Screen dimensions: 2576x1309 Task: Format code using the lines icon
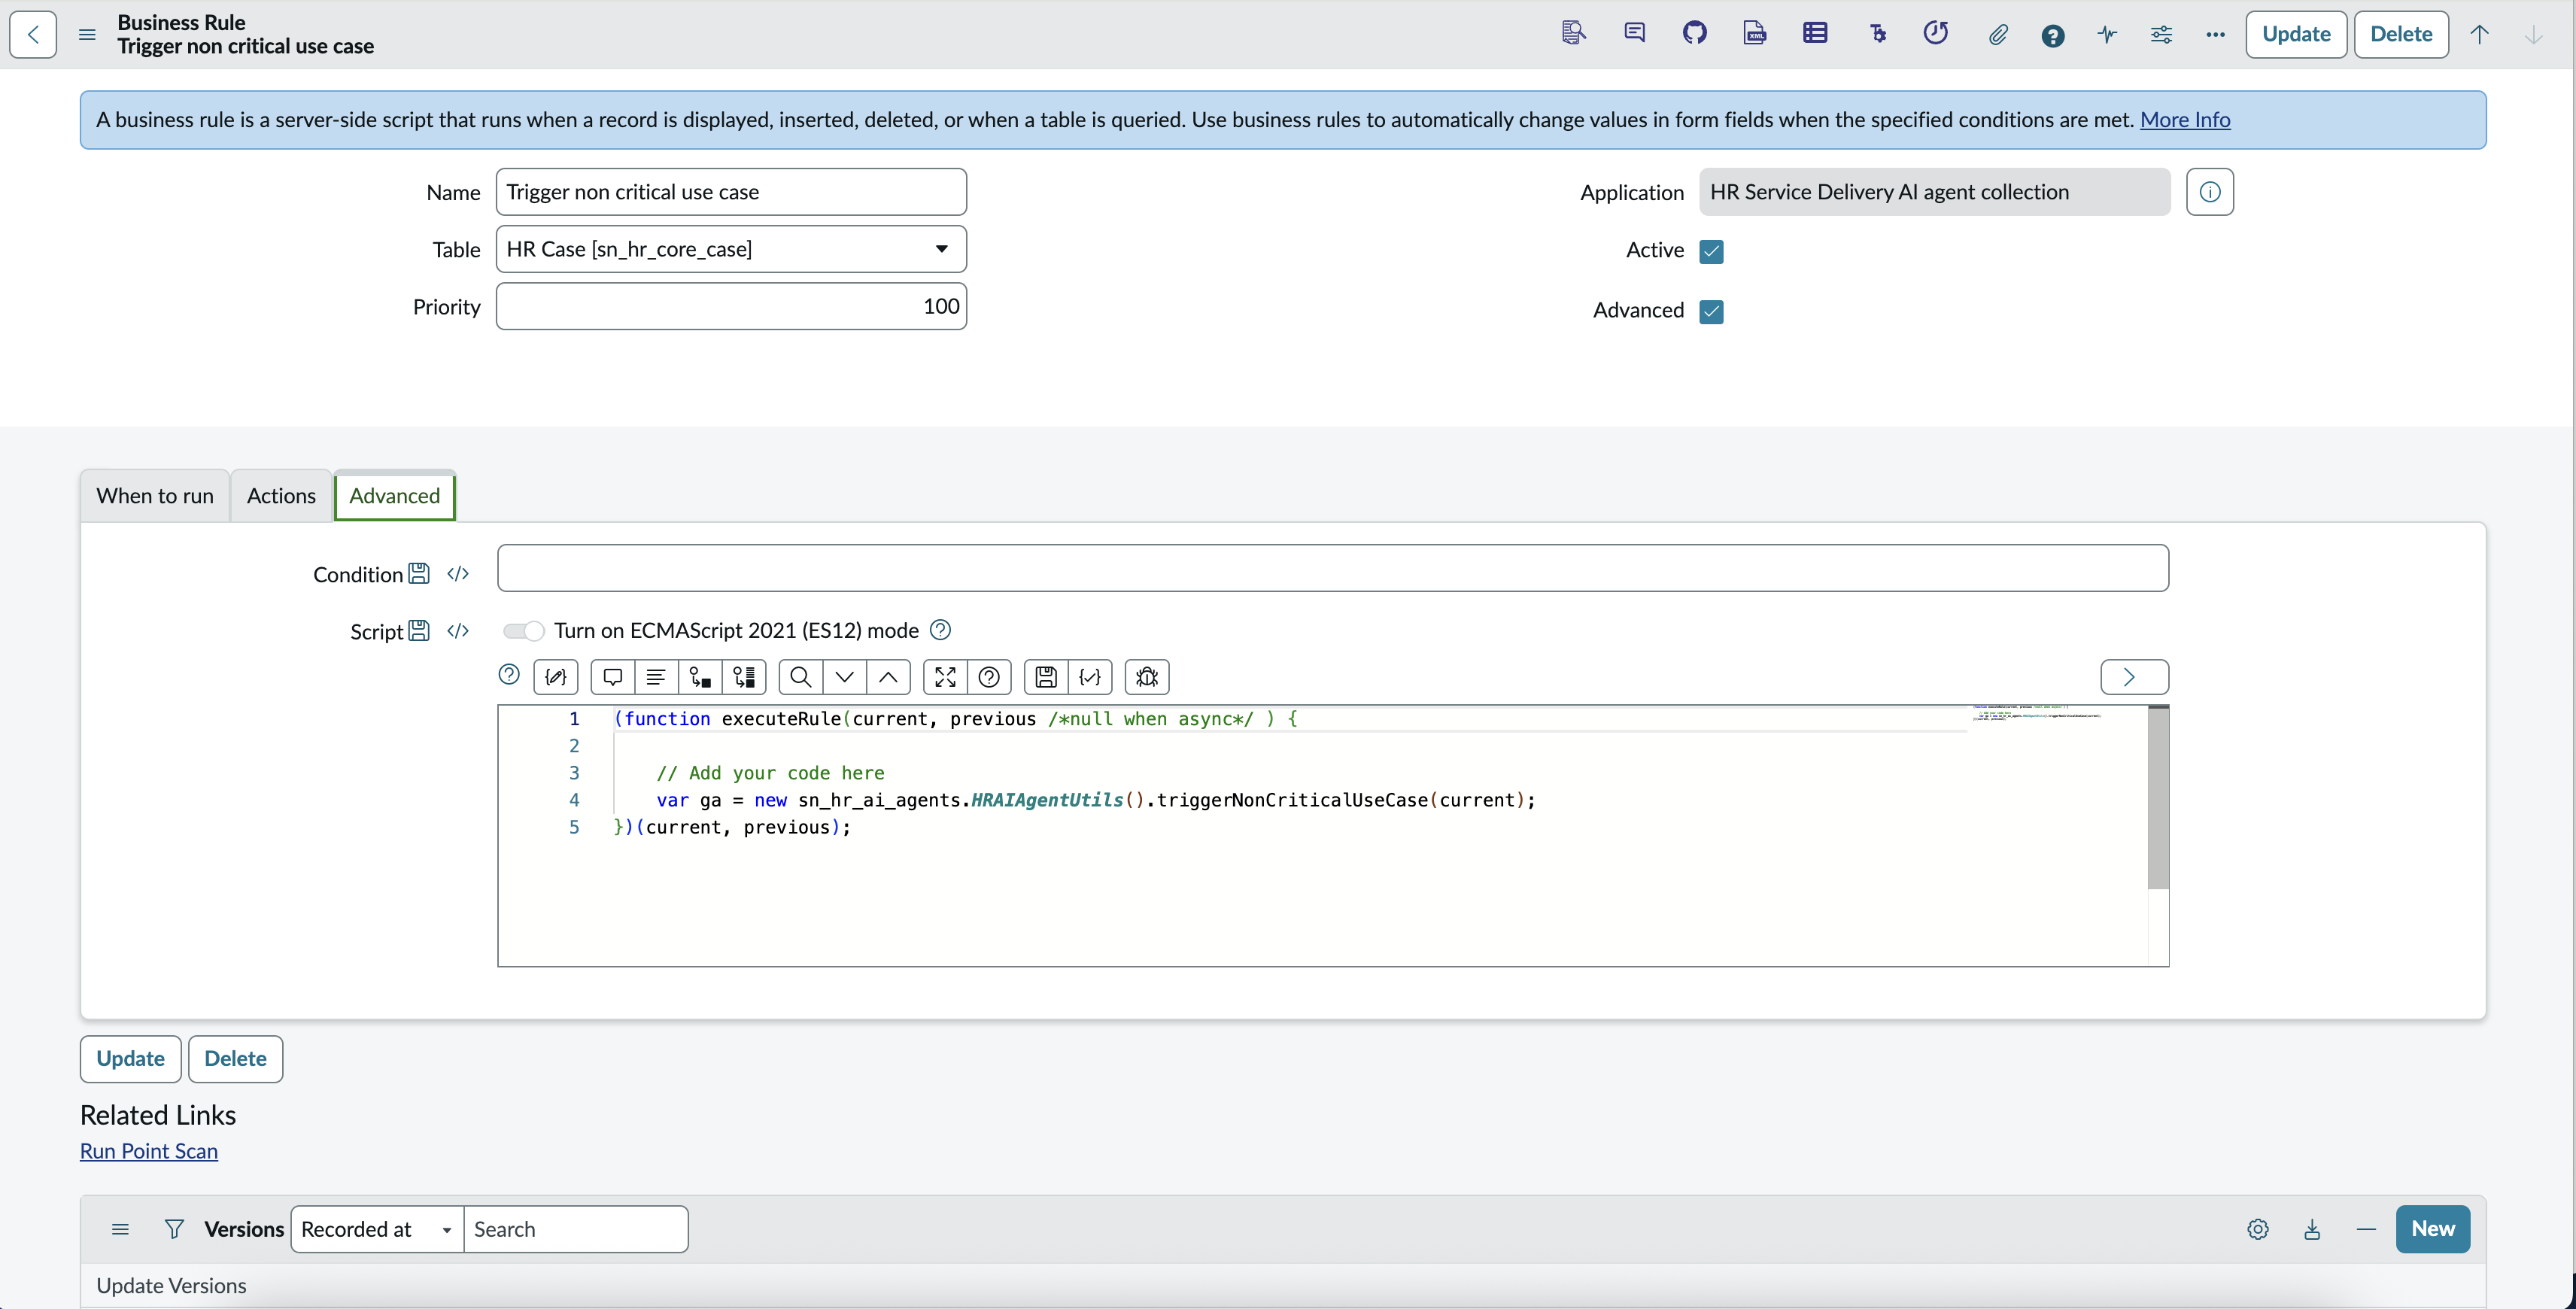click(656, 677)
